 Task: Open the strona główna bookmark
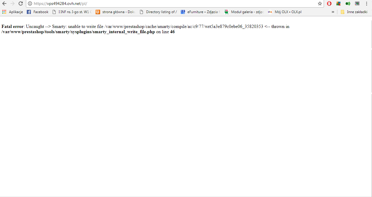pyautogui.click(x=116, y=12)
